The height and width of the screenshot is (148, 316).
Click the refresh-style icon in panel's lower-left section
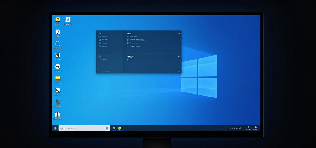[100, 57]
